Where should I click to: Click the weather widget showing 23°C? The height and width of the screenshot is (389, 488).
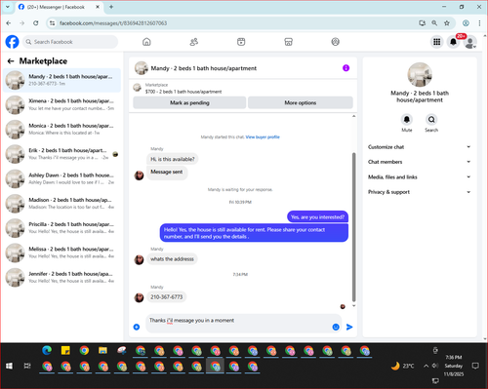[x=403, y=366]
